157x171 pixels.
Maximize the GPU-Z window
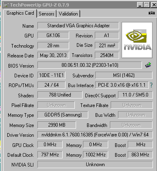146,5
